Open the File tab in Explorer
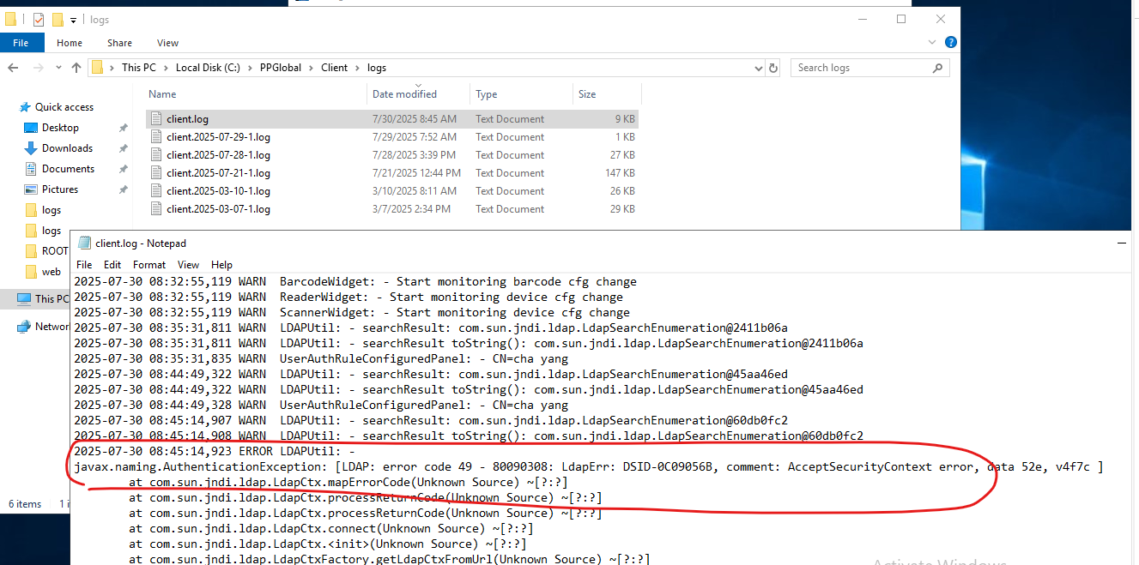 tap(21, 43)
